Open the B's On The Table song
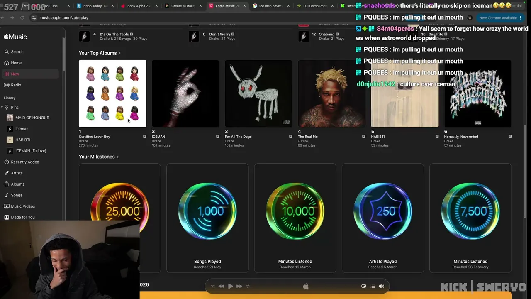This screenshot has height=299, width=531. click(130, 36)
